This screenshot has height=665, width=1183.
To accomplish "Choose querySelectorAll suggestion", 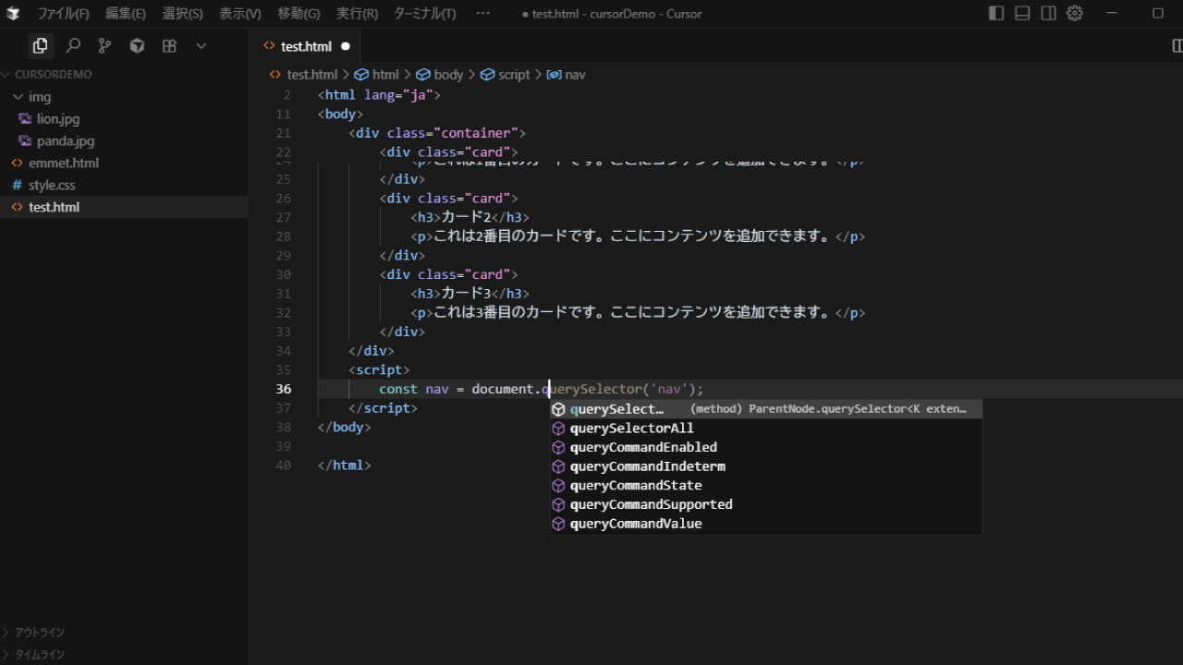I will pos(765,428).
